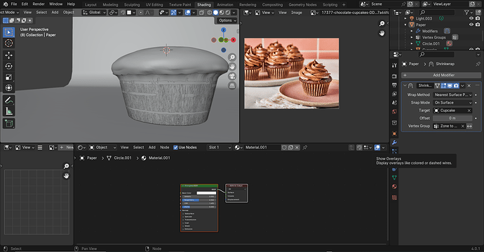
Task: Pin the Material.001 node tree
Action: click(x=305, y=148)
